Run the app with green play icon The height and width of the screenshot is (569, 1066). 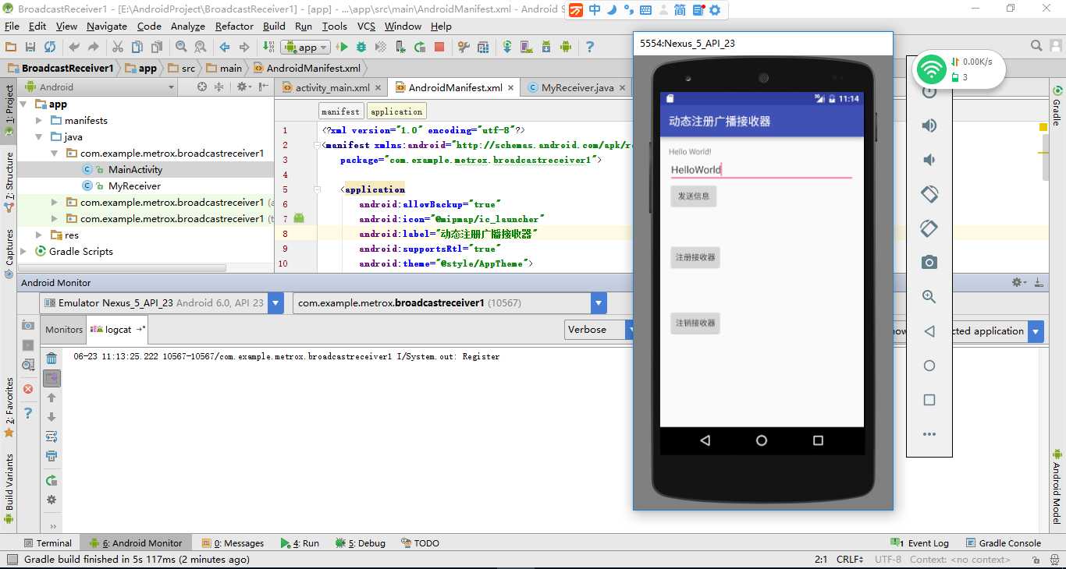[x=343, y=48]
